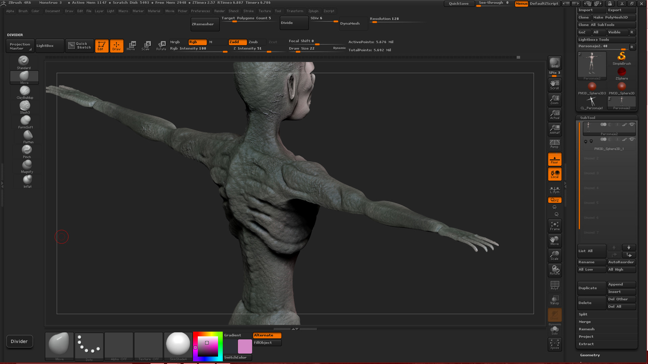Activate the Rotate transform tool

(x=161, y=45)
